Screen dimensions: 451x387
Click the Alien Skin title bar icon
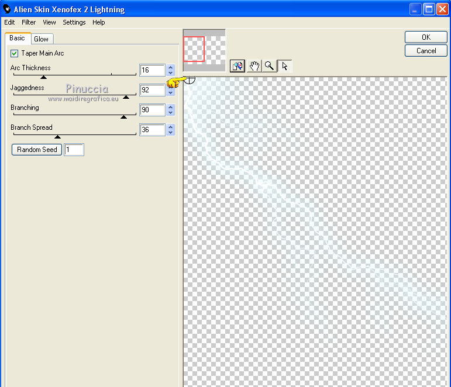pos(6,9)
